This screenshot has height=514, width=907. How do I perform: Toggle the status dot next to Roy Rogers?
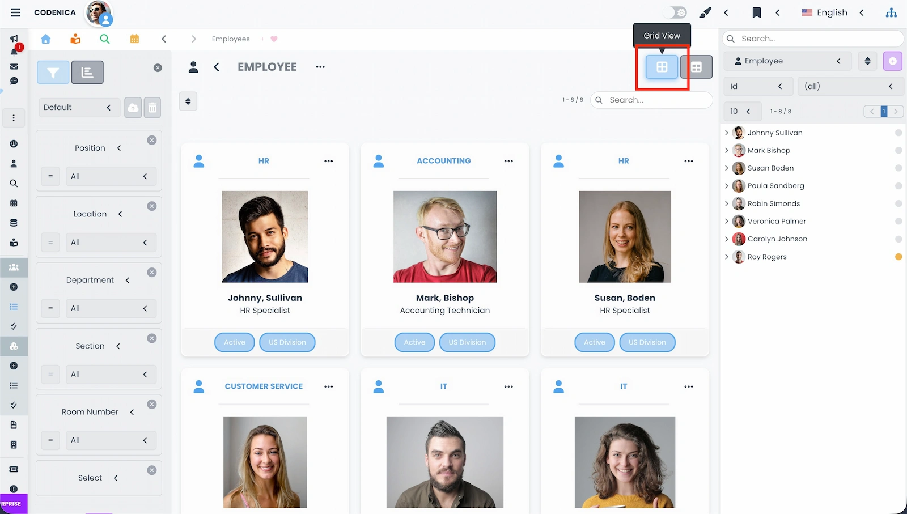tap(898, 256)
